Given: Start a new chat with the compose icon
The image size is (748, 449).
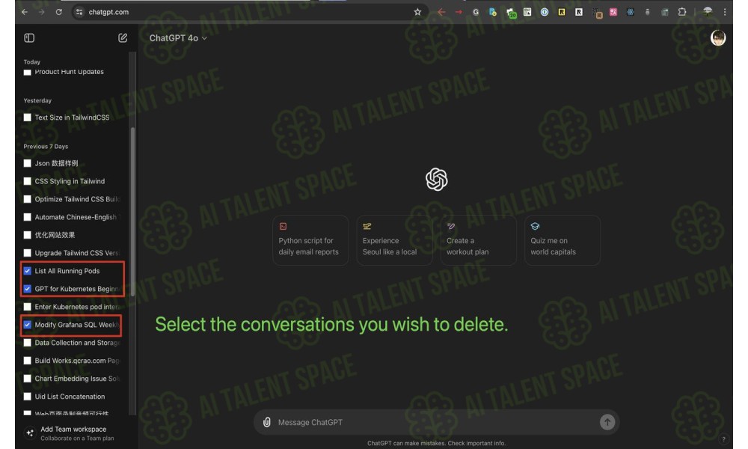Looking at the screenshot, I should 123,37.
